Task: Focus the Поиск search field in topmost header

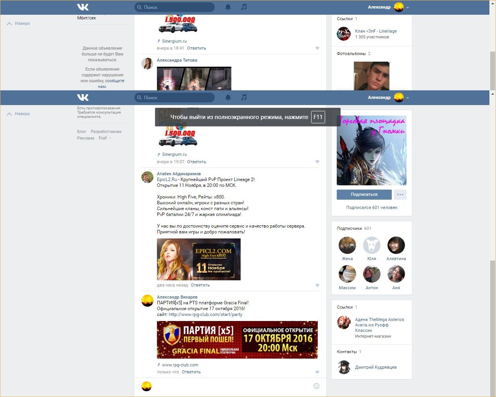Action: (174, 7)
